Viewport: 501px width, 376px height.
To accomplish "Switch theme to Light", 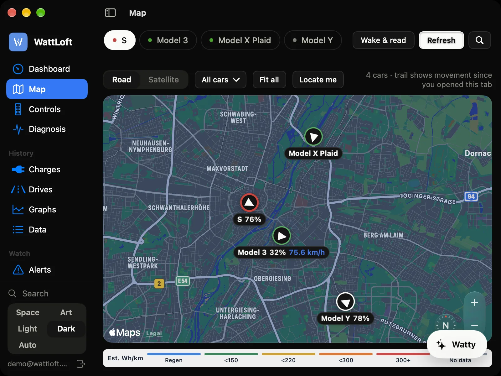I will [x=28, y=329].
